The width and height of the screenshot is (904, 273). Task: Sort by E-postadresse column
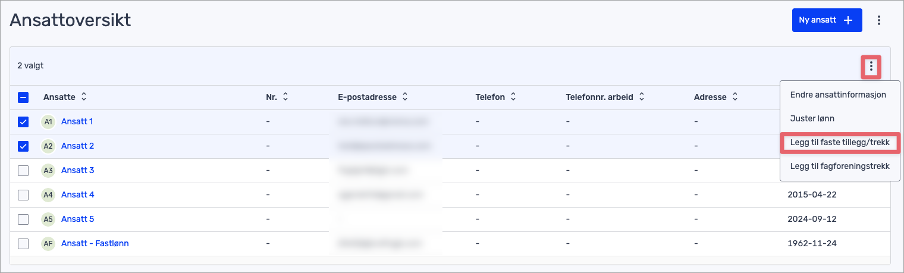pyautogui.click(x=405, y=97)
